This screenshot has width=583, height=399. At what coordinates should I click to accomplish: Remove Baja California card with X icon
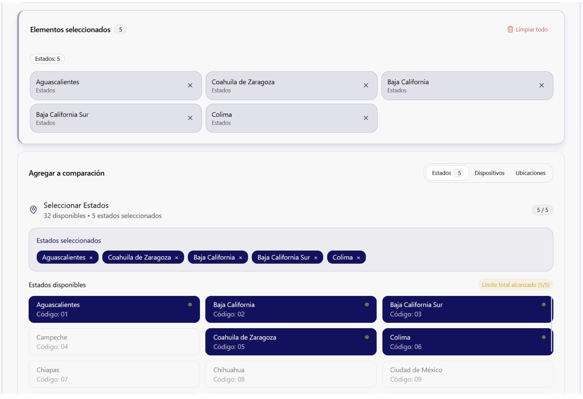pos(541,85)
